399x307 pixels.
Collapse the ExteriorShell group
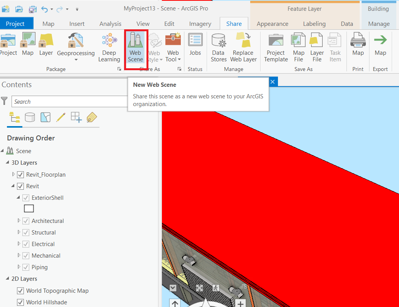18,197
